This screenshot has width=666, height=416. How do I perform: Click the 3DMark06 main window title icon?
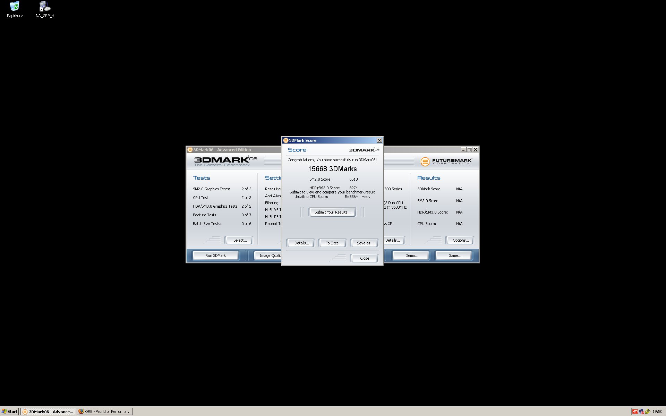(x=190, y=150)
